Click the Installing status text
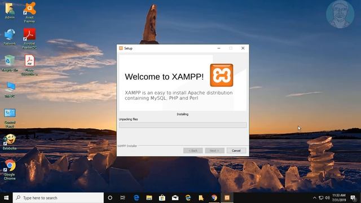The height and width of the screenshot is (203, 361). (183, 114)
